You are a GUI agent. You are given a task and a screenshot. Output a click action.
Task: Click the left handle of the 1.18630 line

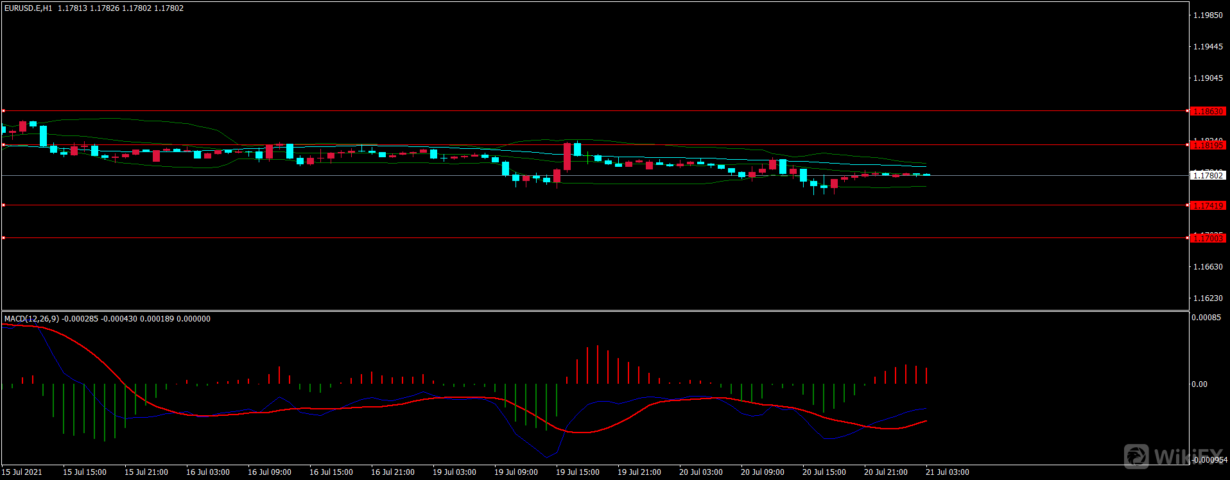tap(3, 111)
